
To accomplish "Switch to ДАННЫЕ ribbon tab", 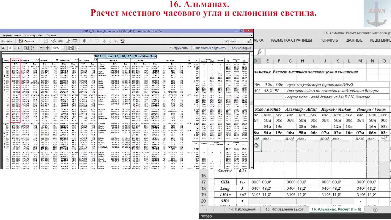I will [354, 40].
